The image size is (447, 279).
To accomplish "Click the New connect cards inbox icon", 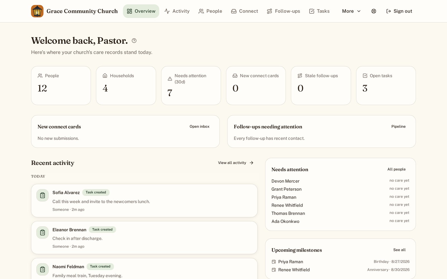I will click(235, 76).
